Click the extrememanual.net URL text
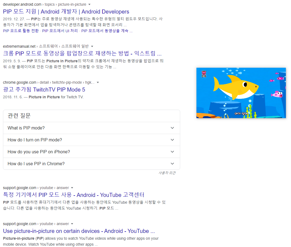 point(19,46)
